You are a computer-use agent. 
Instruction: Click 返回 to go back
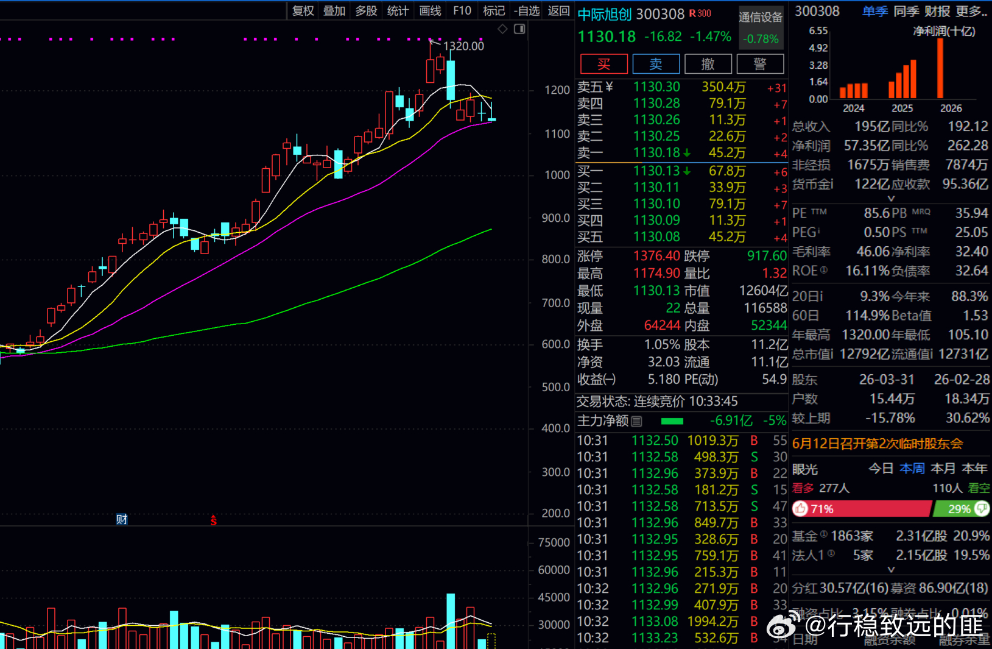[x=558, y=10]
